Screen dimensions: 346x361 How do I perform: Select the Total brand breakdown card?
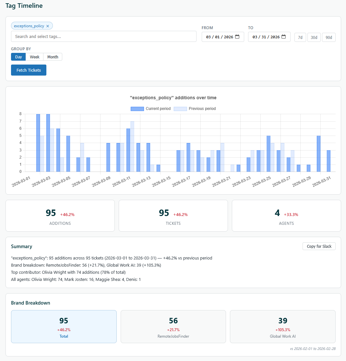(64, 326)
